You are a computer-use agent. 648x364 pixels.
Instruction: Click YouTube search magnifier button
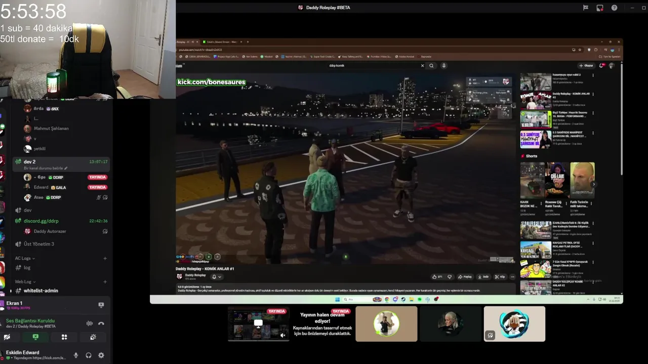pyautogui.click(x=431, y=66)
